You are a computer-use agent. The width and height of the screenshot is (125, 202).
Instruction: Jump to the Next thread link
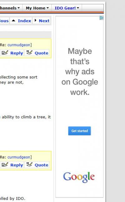pos(44,21)
